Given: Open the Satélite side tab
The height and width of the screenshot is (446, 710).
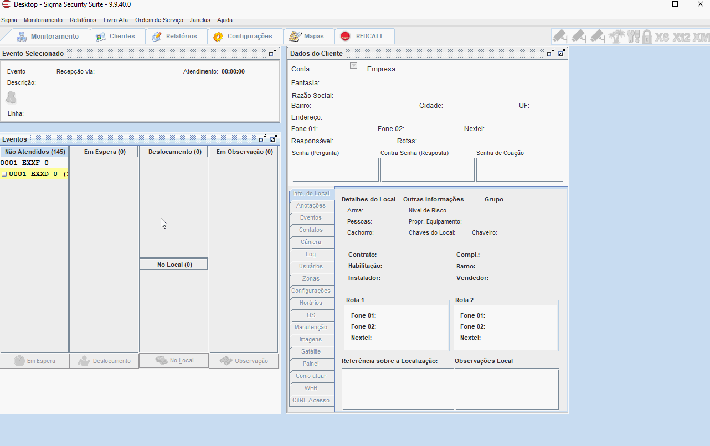Looking at the screenshot, I should [x=311, y=351].
